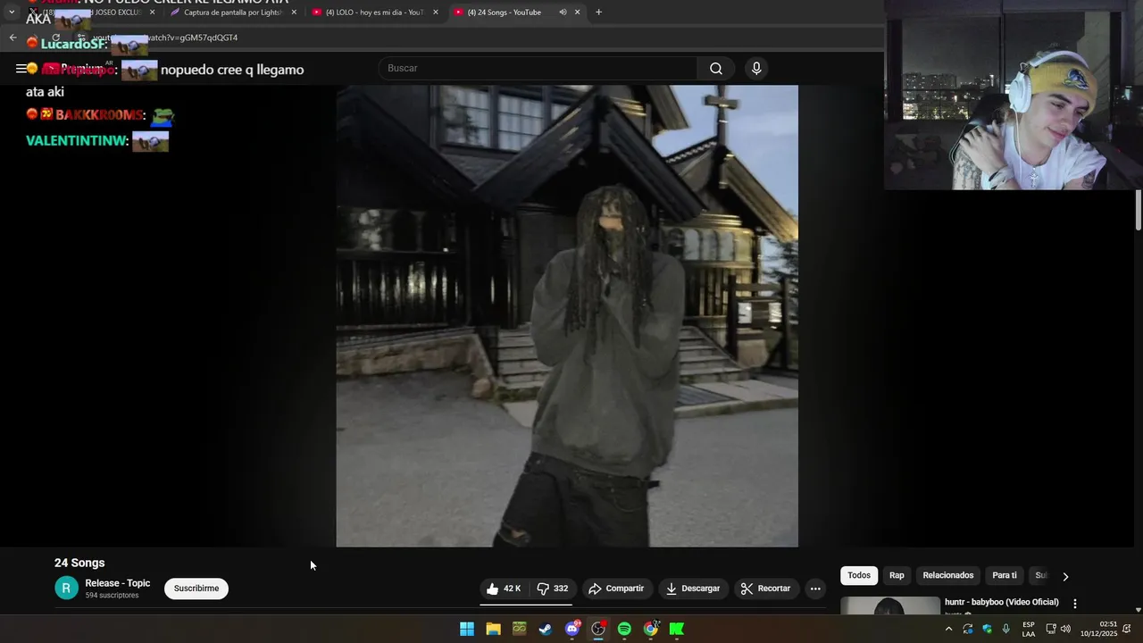1143x643 pixels.
Task: Switch to Captura de pantalla Lightshot tab
Action: pyautogui.click(x=232, y=13)
